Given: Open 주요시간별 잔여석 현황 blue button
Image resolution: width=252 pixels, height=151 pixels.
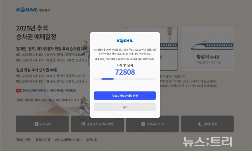Looking at the screenshot, I should click(125, 95).
